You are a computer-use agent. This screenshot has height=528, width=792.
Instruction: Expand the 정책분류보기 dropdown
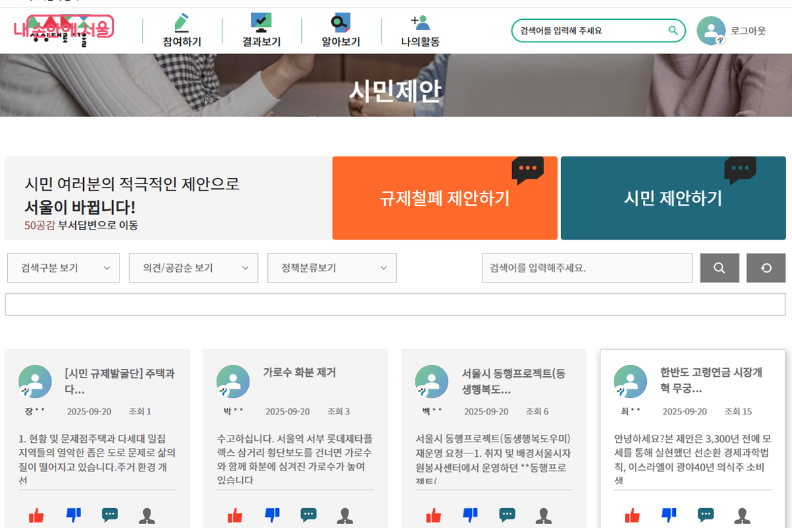[x=332, y=268]
